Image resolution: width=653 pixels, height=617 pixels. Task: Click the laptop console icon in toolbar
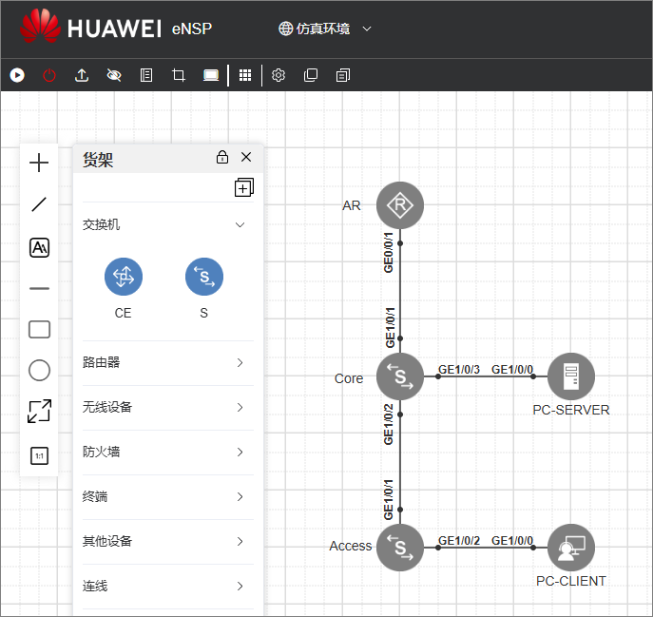pos(211,75)
